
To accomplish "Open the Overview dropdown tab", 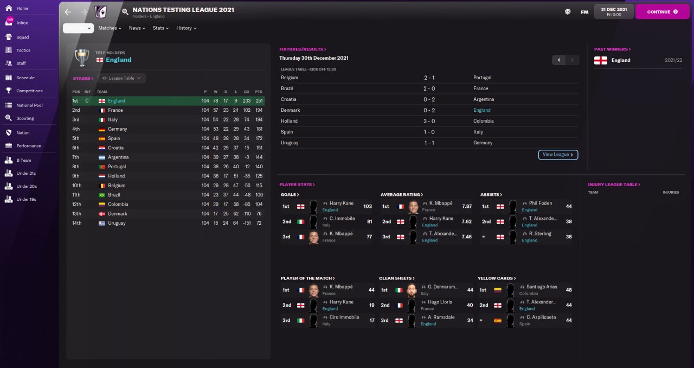I will coord(78,28).
